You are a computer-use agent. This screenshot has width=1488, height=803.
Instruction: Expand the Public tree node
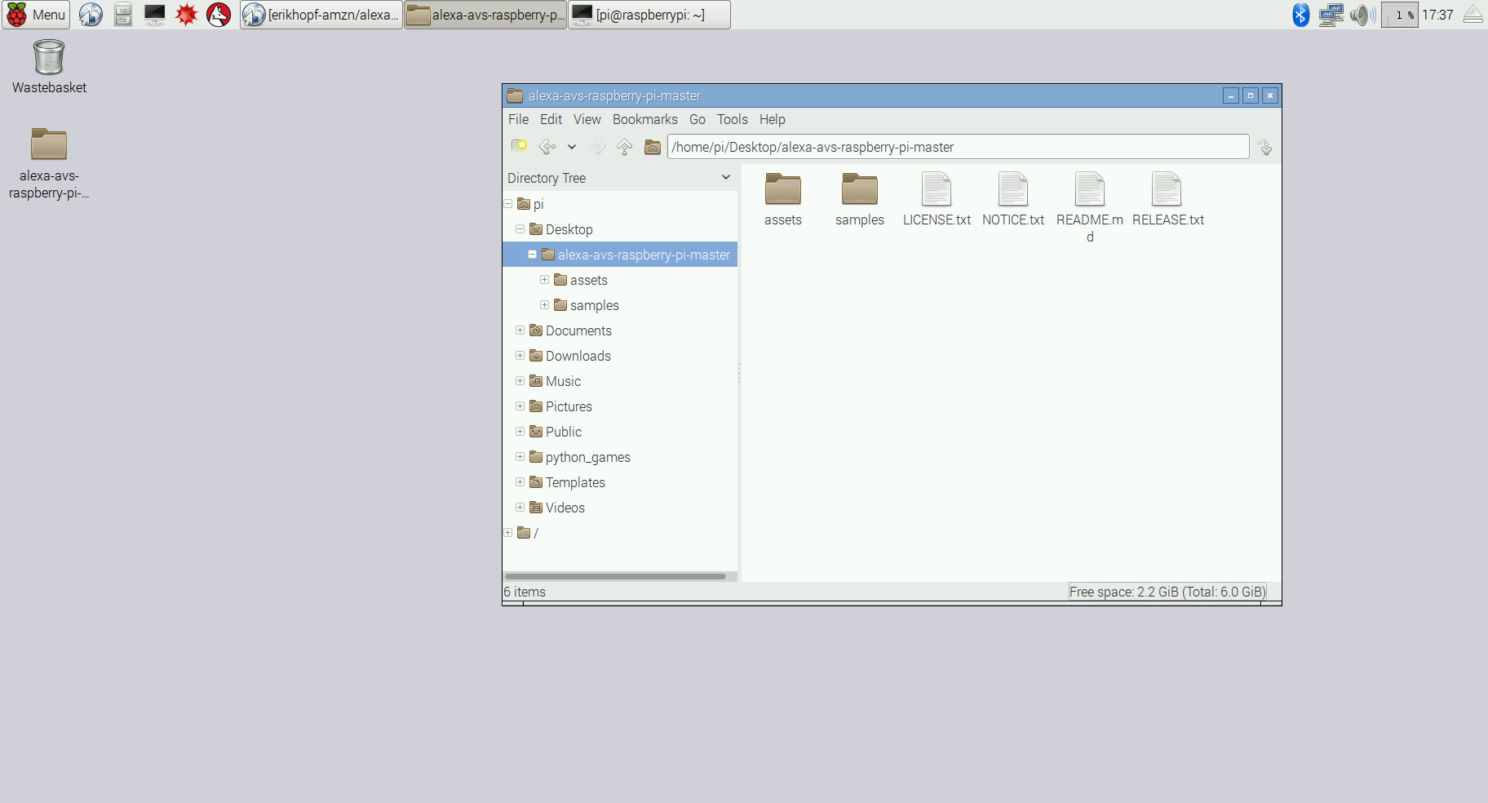click(x=520, y=432)
